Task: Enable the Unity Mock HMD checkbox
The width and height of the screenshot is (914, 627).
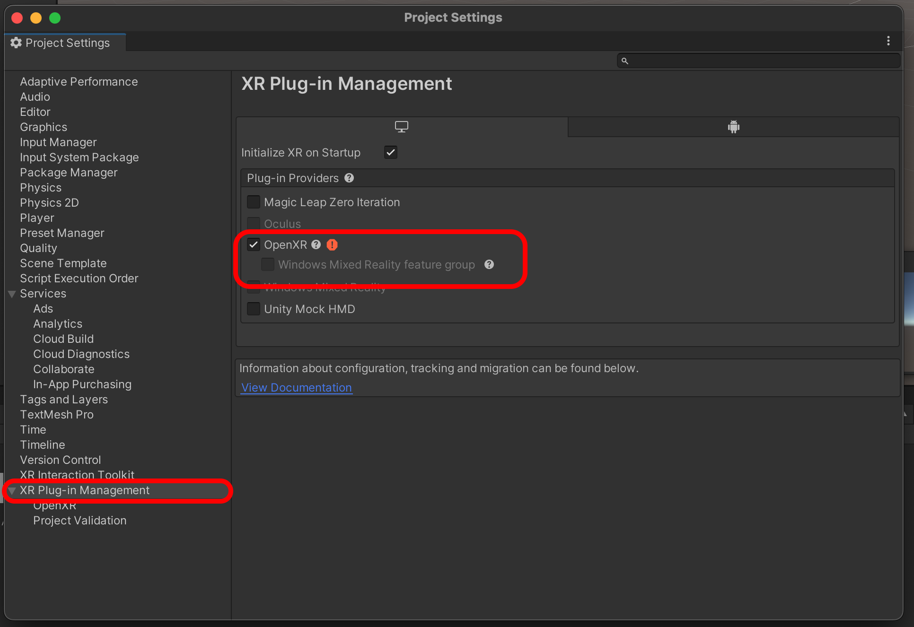Action: pyautogui.click(x=254, y=309)
